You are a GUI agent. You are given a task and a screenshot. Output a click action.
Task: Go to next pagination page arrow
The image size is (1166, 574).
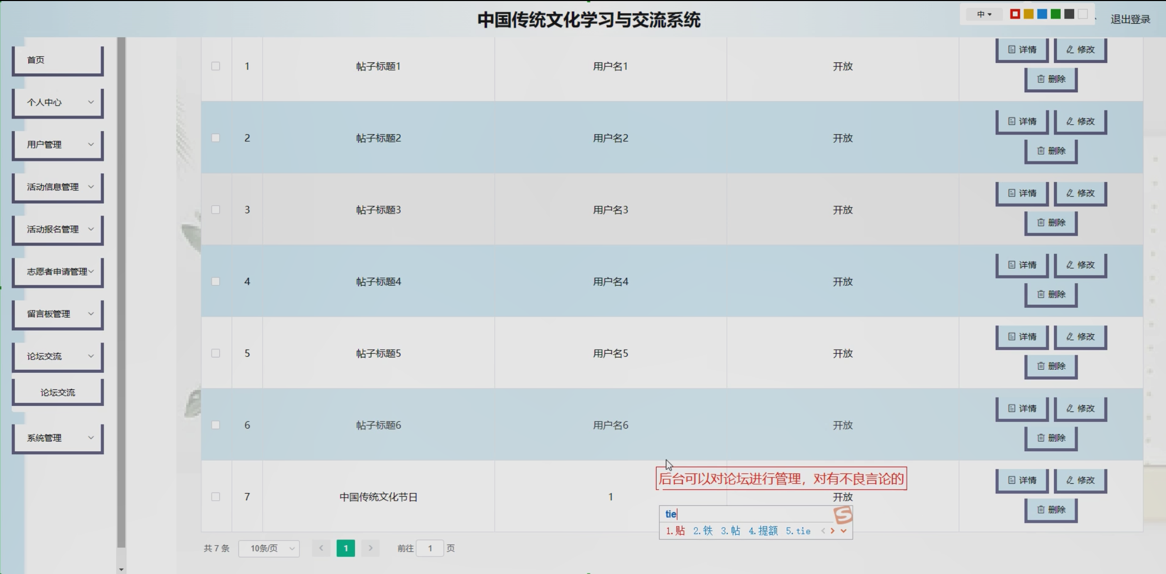click(370, 548)
